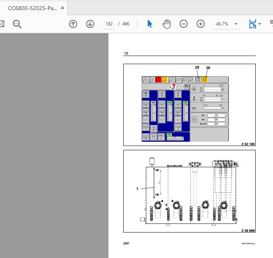Click the fuel level percentage bar
273x258 pixels.
click(212, 108)
